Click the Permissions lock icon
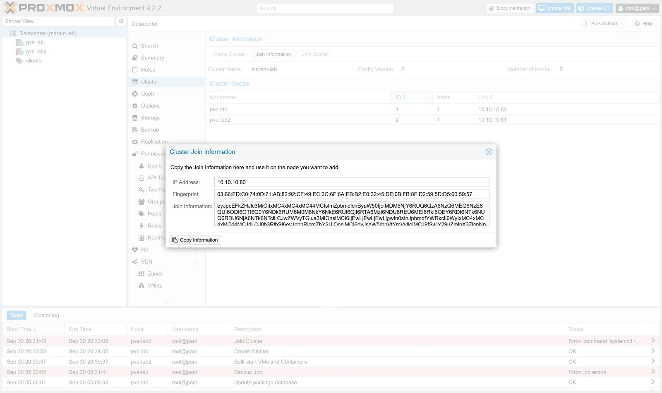 coord(135,154)
